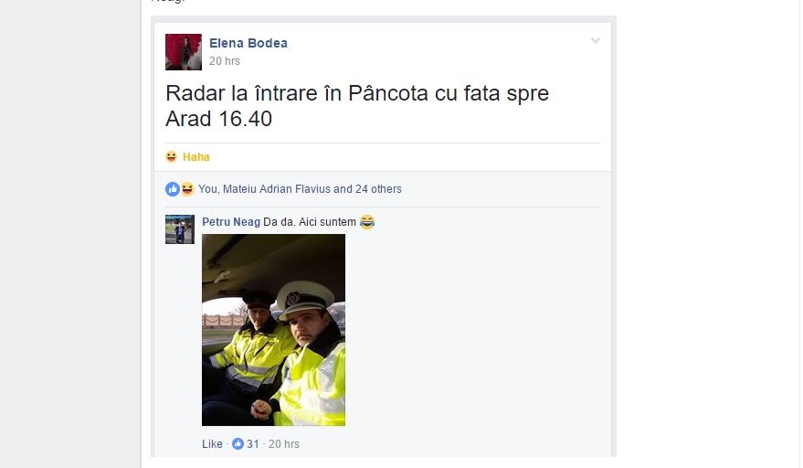
Task: Click the laughing reaction icon in summary
Action: click(x=187, y=189)
